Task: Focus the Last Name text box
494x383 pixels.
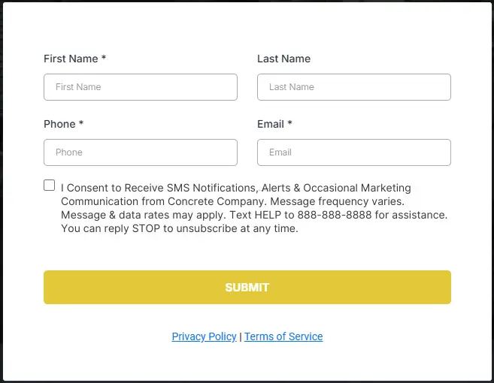Action: tap(353, 87)
